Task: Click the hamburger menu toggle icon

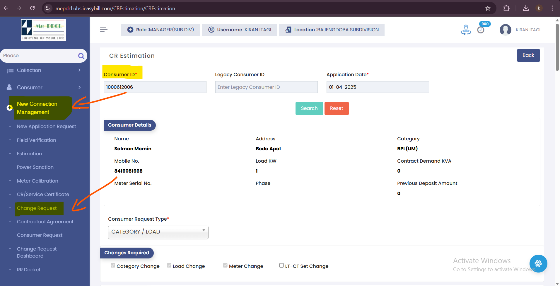Action: pyautogui.click(x=104, y=30)
